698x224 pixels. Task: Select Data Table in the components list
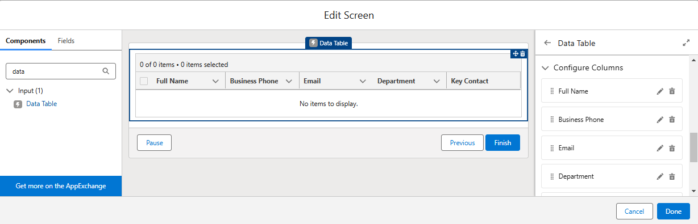point(41,104)
